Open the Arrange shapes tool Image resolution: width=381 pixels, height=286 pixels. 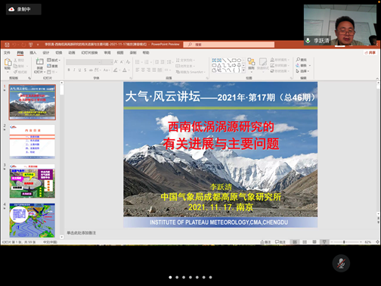point(251,64)
